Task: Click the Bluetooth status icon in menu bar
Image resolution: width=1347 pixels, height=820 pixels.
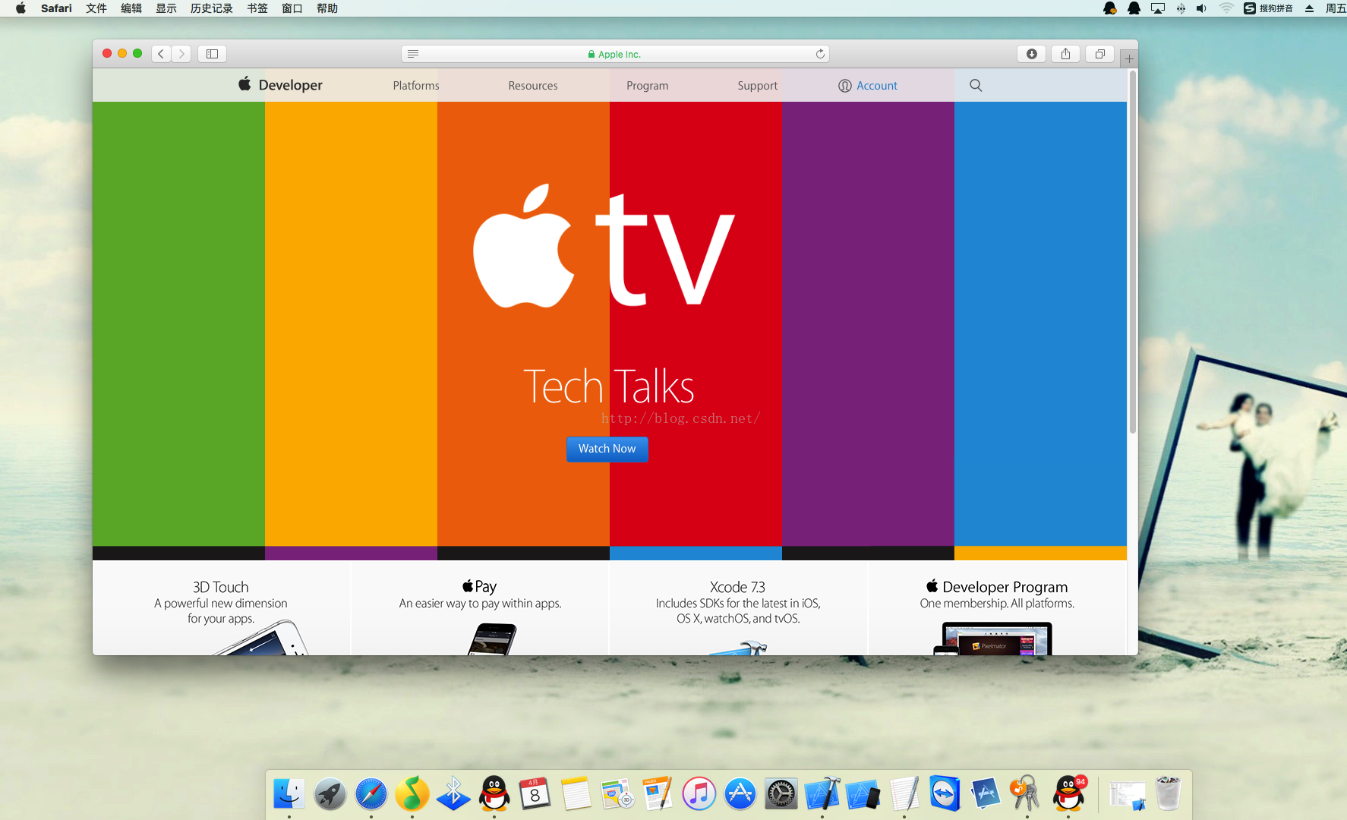Action: coord(1181,8)
